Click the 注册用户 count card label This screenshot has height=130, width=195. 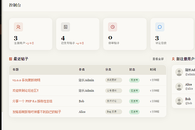coord(19,43)
